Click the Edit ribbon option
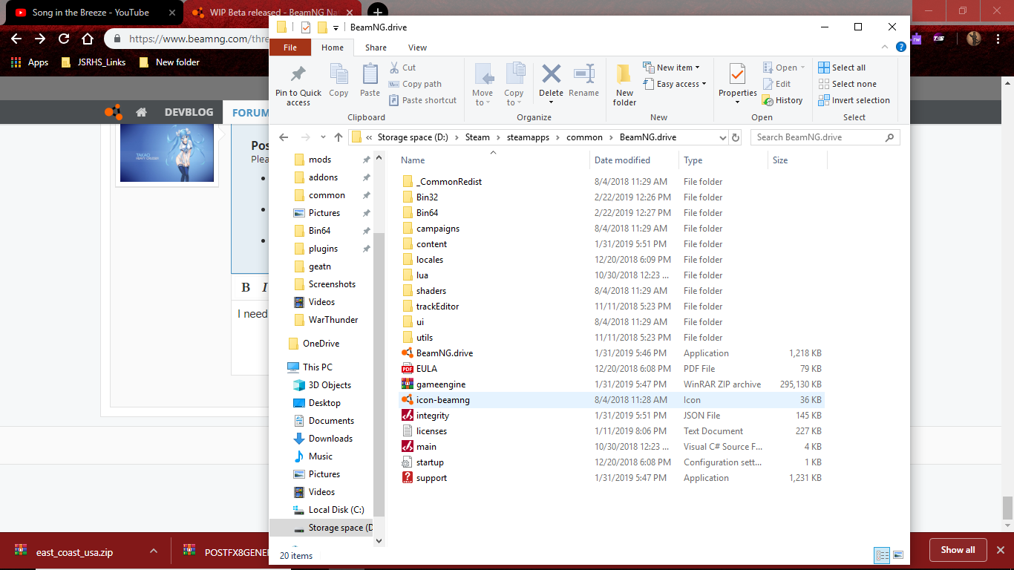 pos(776,84)
